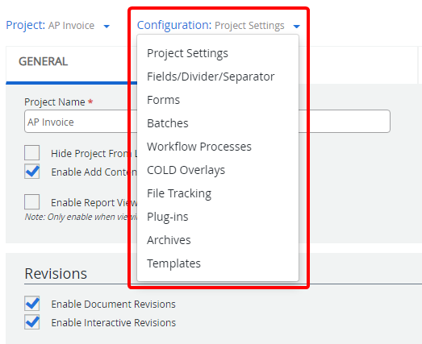Open the Project dropdown arrow
422x344 pixels.
[107, 27]
